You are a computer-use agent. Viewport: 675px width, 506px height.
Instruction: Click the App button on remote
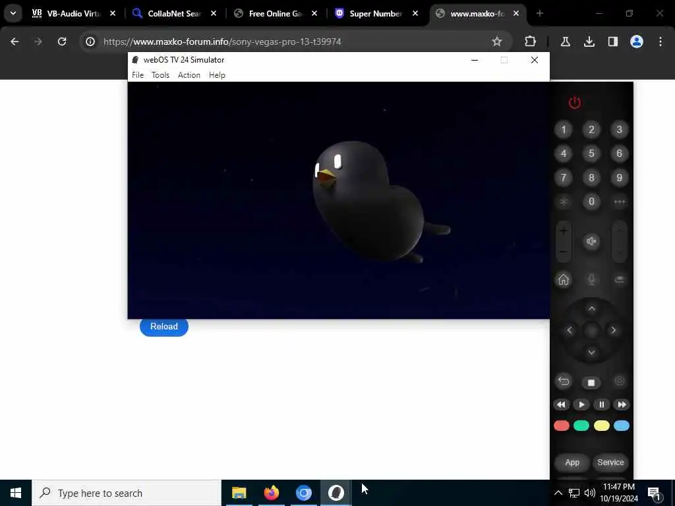pos(572,463)
